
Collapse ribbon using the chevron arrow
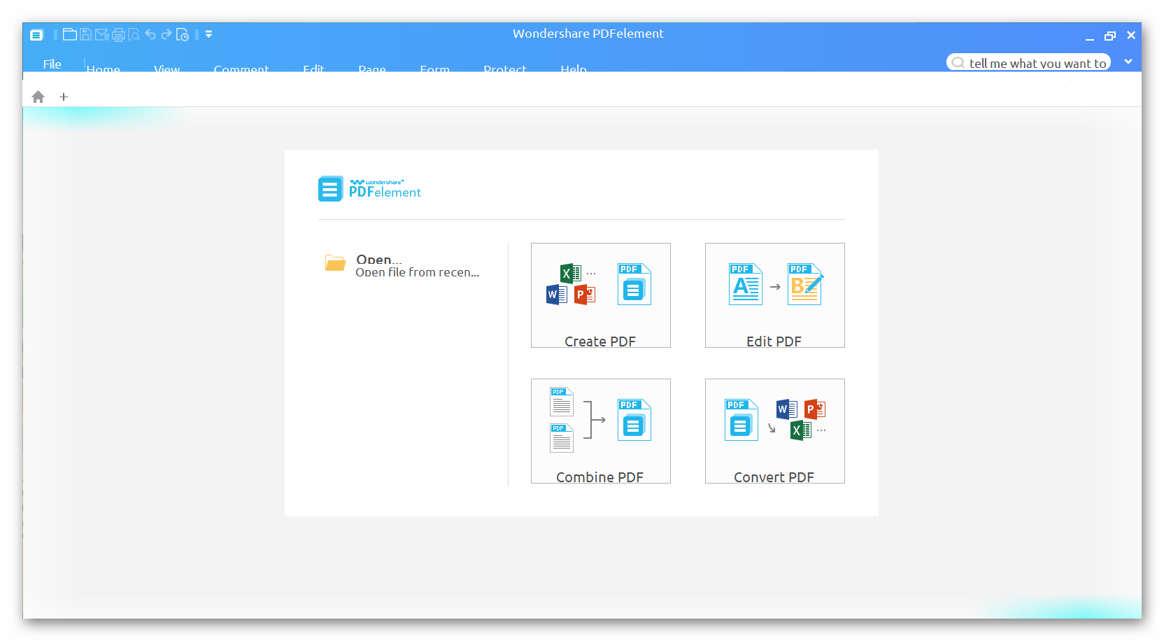coord(1128,62)
